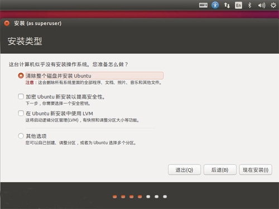Open the accessibility menu icon
The image size is (279, 209).
[215, 5]
